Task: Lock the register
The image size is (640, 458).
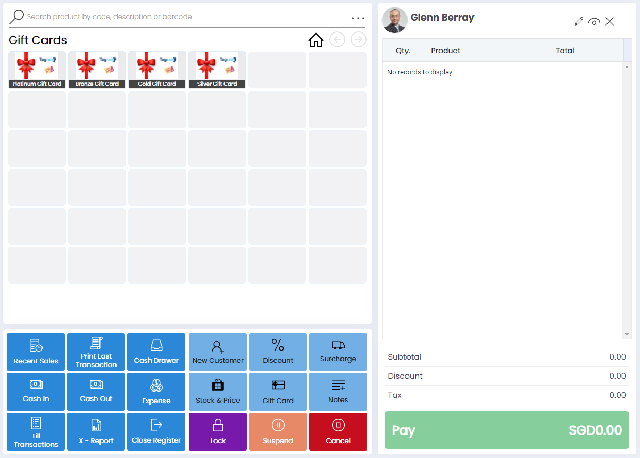Action: pyautogui.click(x=218, y=431)
